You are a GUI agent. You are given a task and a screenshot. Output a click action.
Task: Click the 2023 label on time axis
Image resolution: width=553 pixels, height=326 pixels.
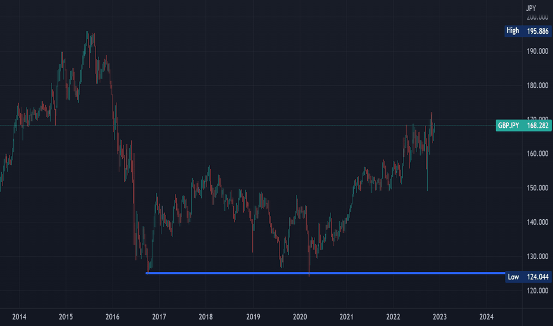click(x=440, y=317)
